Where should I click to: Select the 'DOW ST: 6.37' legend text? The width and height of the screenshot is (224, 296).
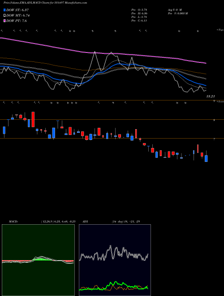[17, 10]
